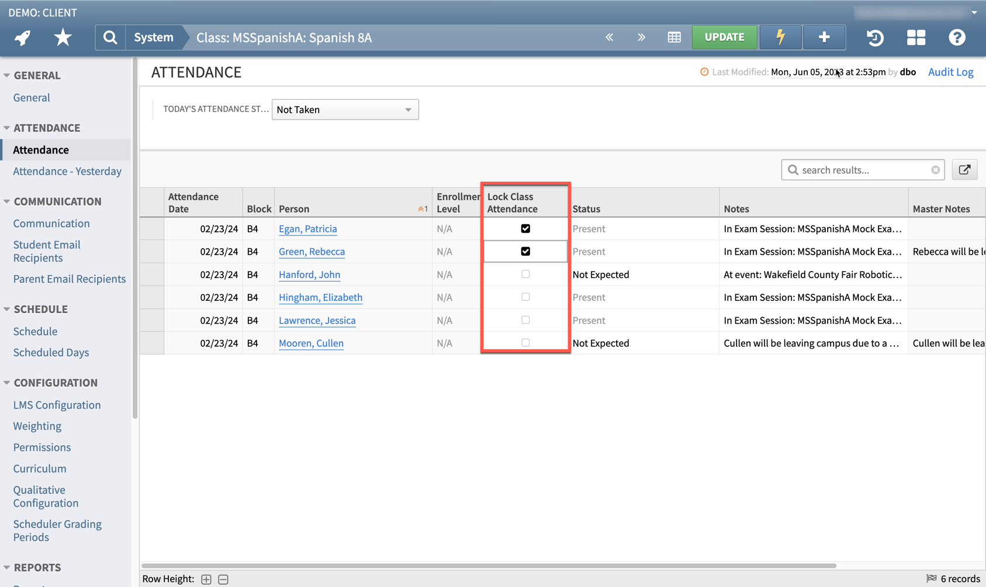Open the table grid icon beside Update
The height and width of the screenshot is (587, 986).
tap(674, 37)
